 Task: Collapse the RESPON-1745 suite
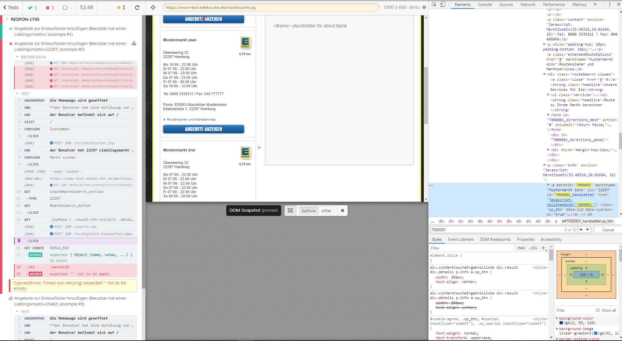coord(7,19)
